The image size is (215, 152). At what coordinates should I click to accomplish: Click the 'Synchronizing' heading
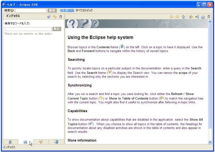(80, 85)
